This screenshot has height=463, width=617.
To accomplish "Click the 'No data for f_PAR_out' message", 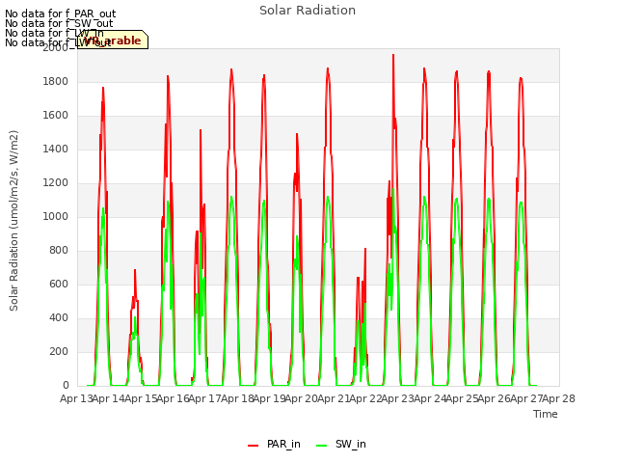I will (60, 14).
